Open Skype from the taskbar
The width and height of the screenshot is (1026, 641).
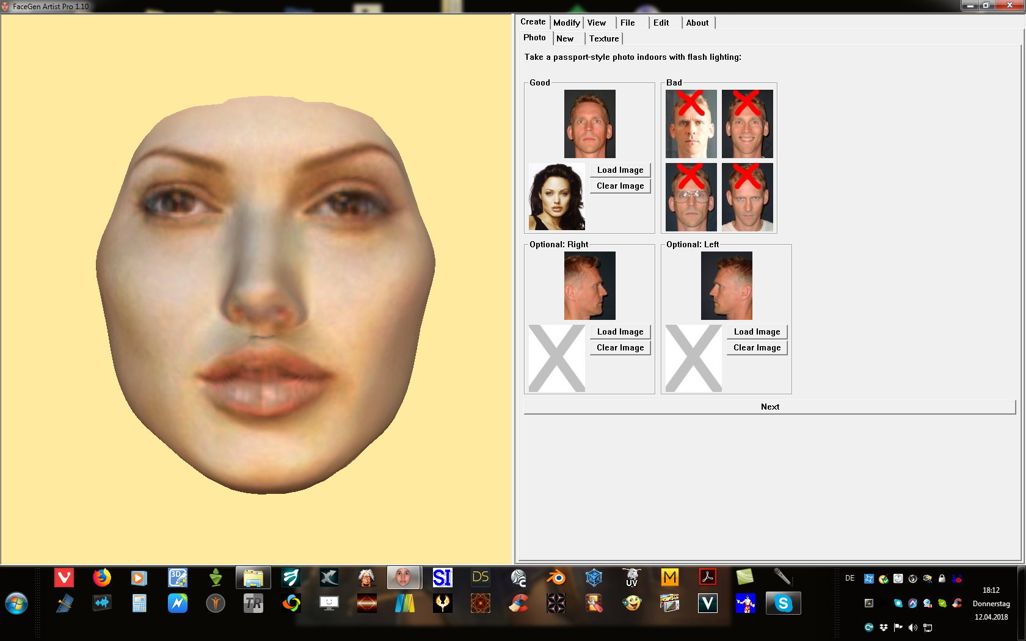[783, 604]
